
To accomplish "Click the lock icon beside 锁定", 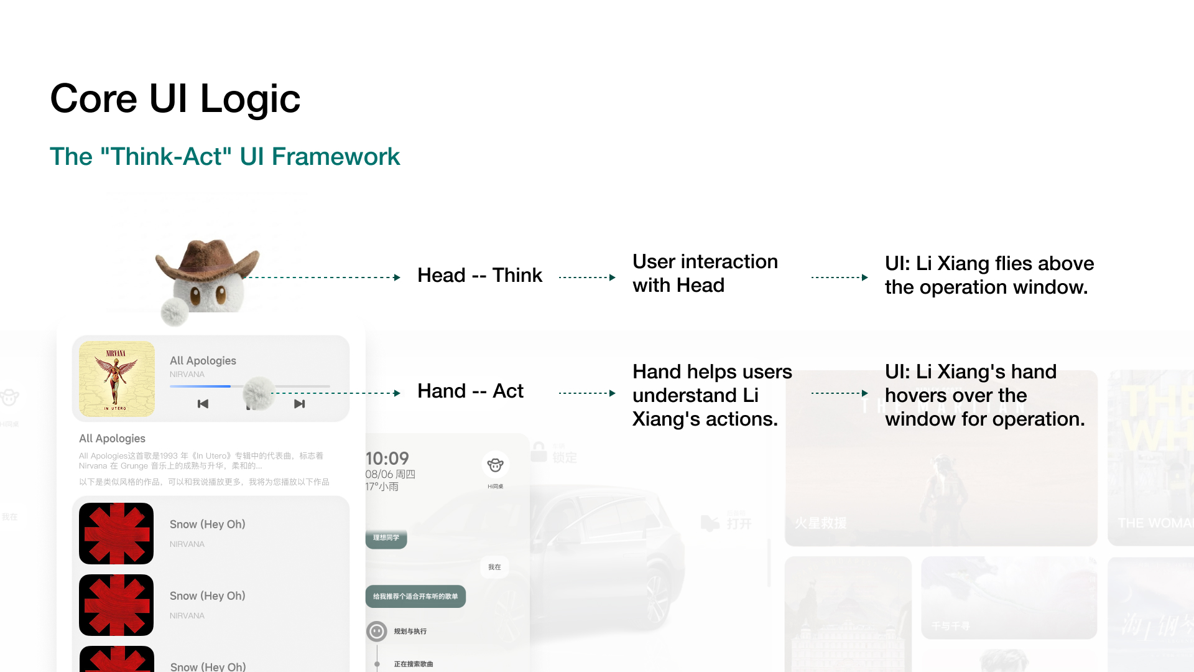I will coord(539,452).
